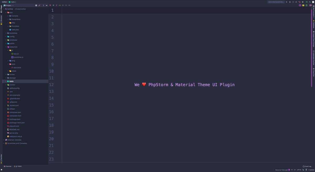Open the Google Cloud Storage tab on right strip

313,39
